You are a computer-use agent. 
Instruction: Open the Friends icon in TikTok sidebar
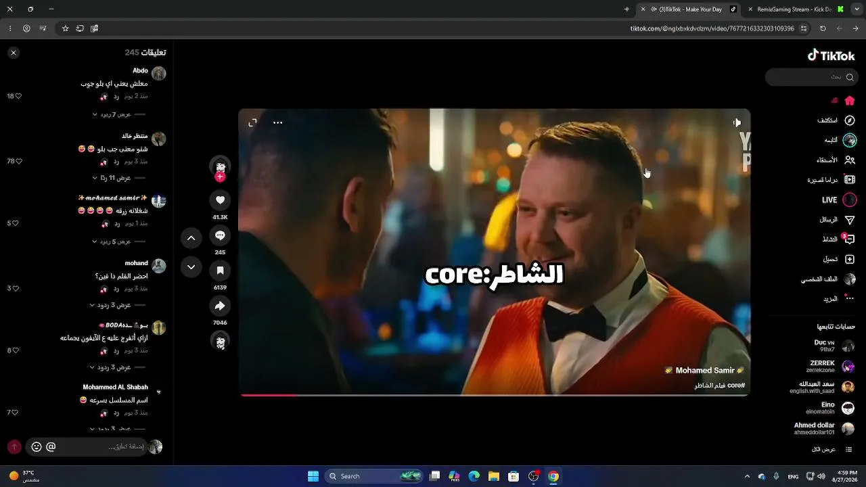tap(850, 160)
